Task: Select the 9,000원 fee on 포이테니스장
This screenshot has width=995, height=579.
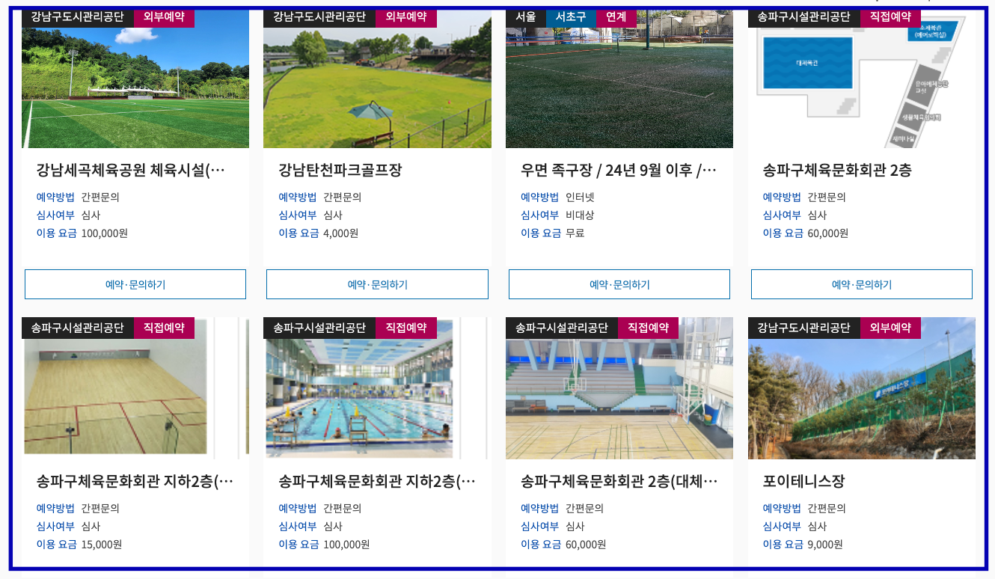Action: tap(825, 545)
